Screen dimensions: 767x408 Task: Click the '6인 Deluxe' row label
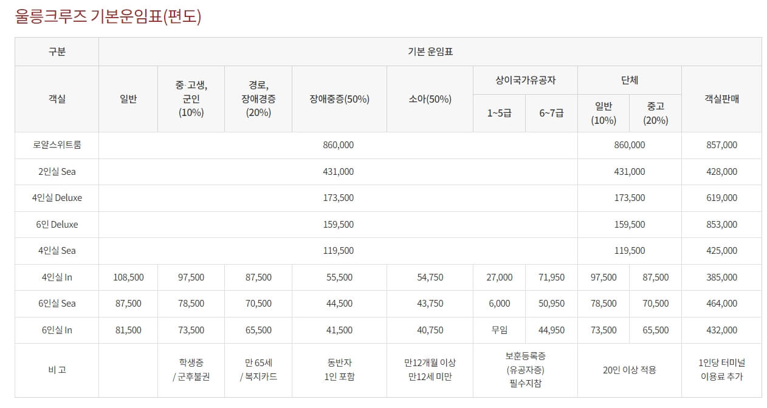pyautogui.click(x=57, y=225)
